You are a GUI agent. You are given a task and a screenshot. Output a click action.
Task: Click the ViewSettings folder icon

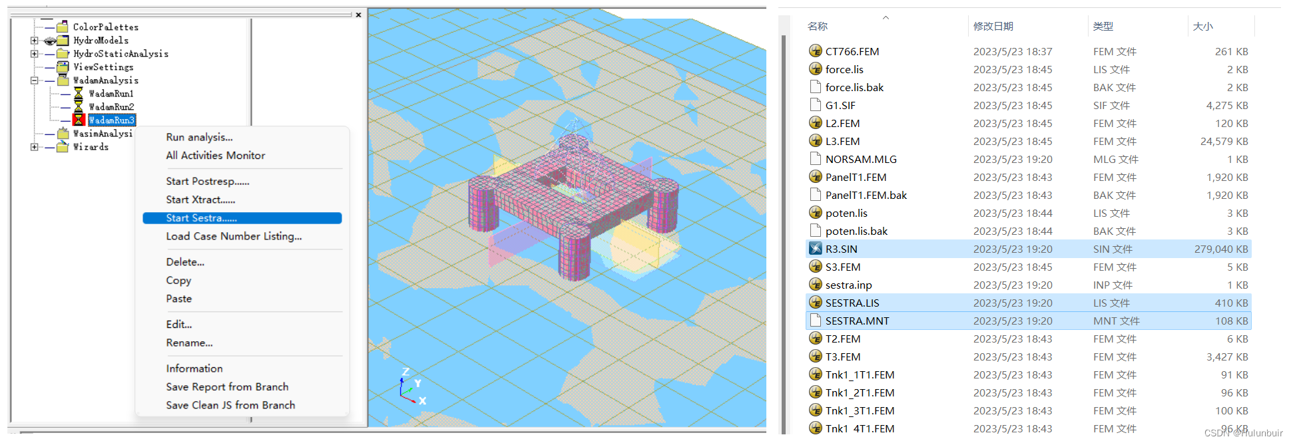[x=63, y=67]
